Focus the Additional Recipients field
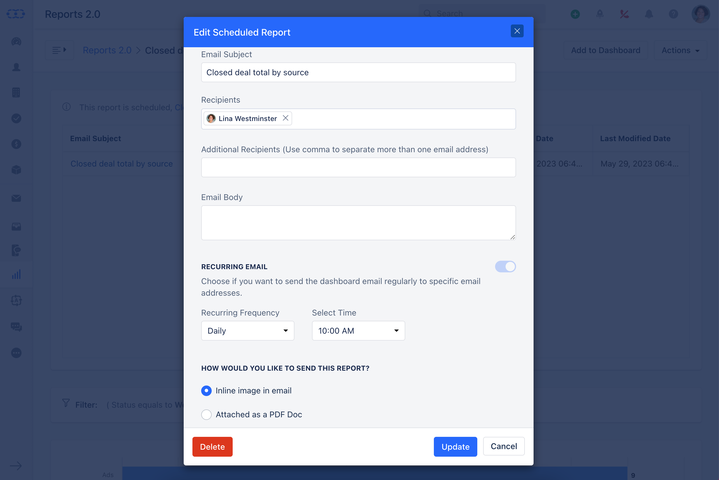719x480 pixels. pyautogui.click(x=358, y=167)
